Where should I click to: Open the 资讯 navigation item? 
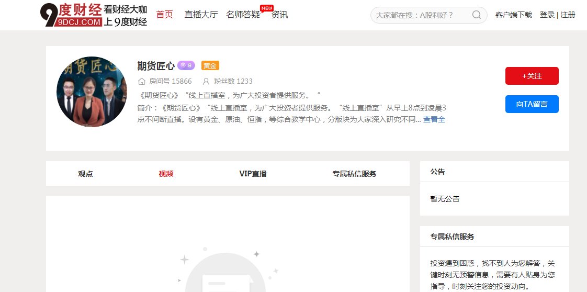point(280,15)
